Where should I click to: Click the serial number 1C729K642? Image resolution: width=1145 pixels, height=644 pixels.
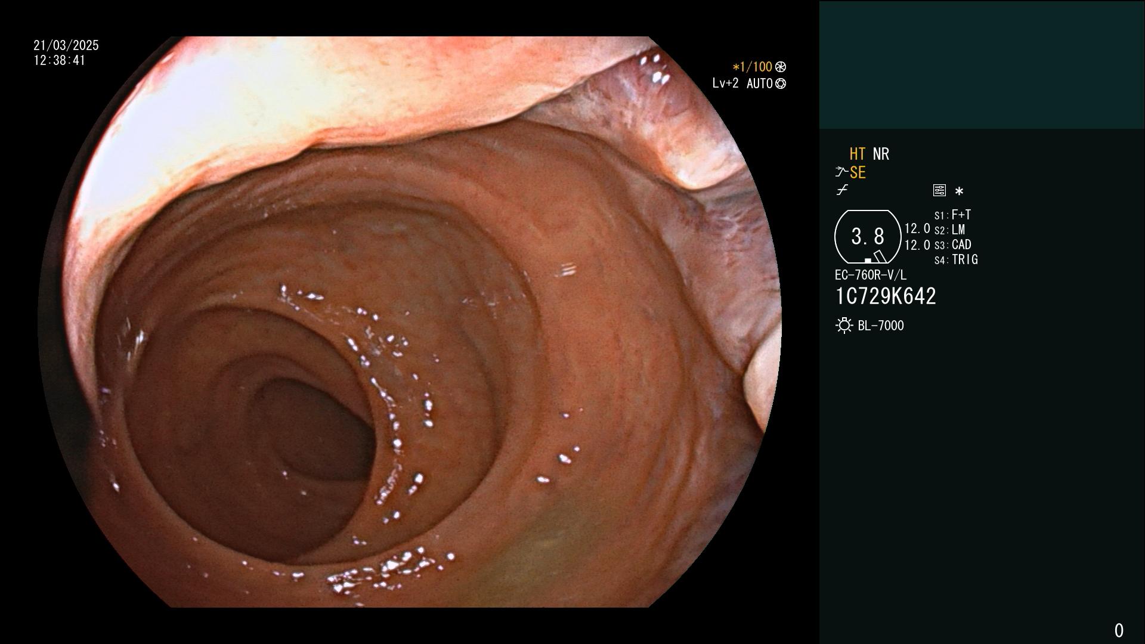coord(886,296)
